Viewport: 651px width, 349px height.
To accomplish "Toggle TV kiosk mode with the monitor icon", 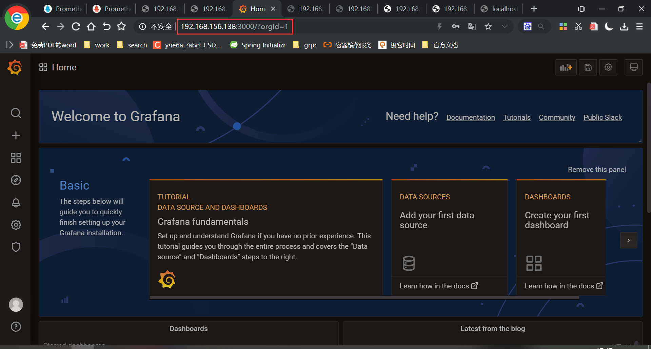I will pos(634,67).
